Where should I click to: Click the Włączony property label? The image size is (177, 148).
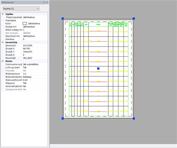click(x=10, y=83)
